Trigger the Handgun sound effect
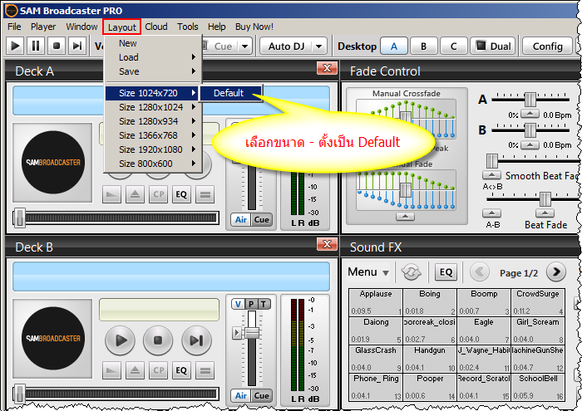This screenshot has height=411, width=582. click(x=430, y=359)
